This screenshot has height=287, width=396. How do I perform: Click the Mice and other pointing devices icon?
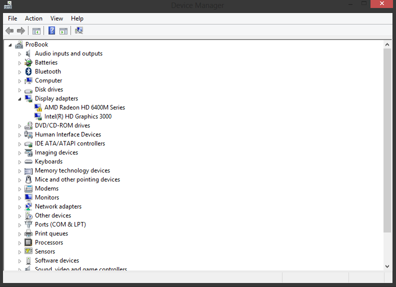(x=28, y=179)
